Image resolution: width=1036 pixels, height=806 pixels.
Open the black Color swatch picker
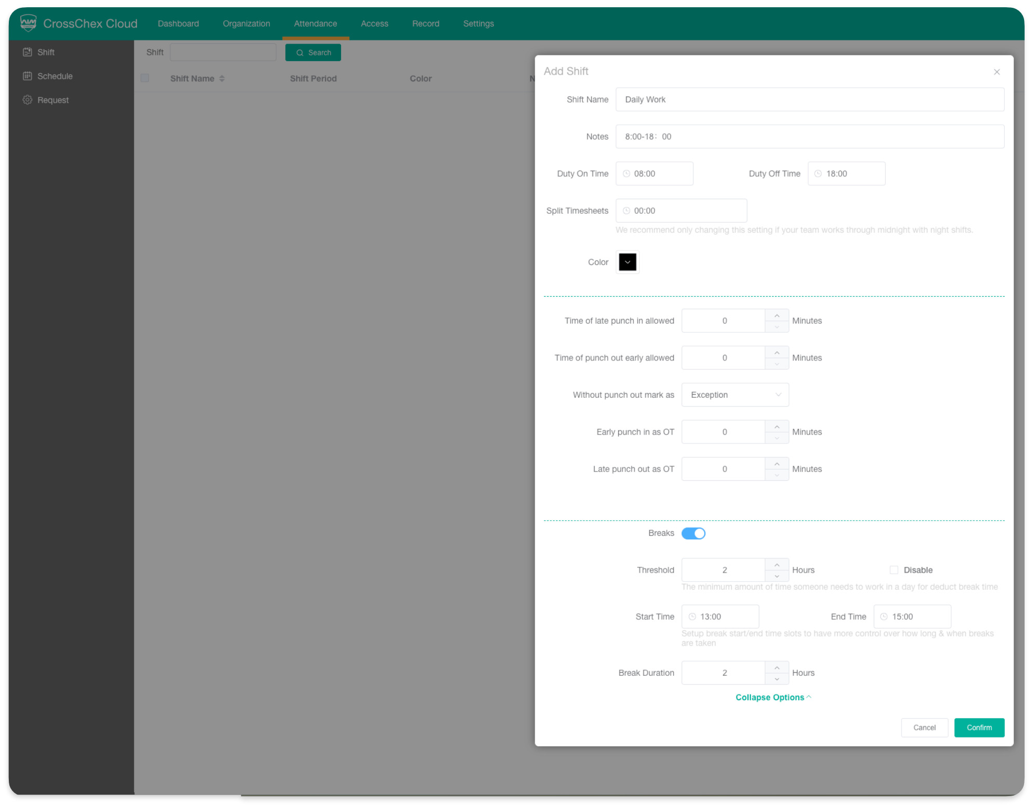pyautogui.click(x=628, y=262)
